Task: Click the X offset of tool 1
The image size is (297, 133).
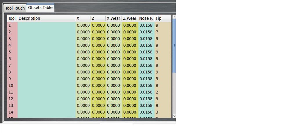Action: pos(83,25)
